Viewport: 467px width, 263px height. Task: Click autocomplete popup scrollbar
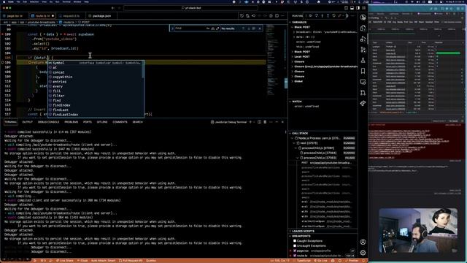click(143, 70)
